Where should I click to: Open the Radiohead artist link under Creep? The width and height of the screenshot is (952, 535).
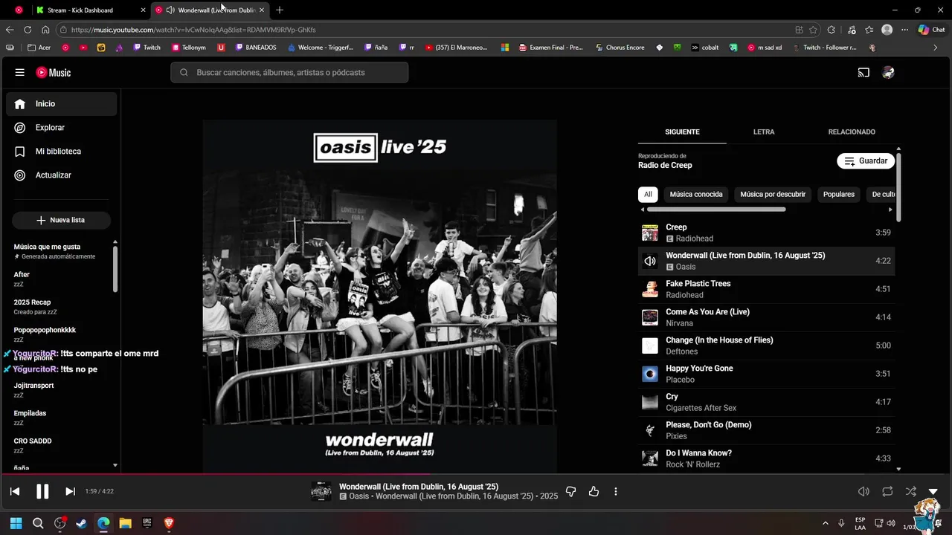point(694,239)
